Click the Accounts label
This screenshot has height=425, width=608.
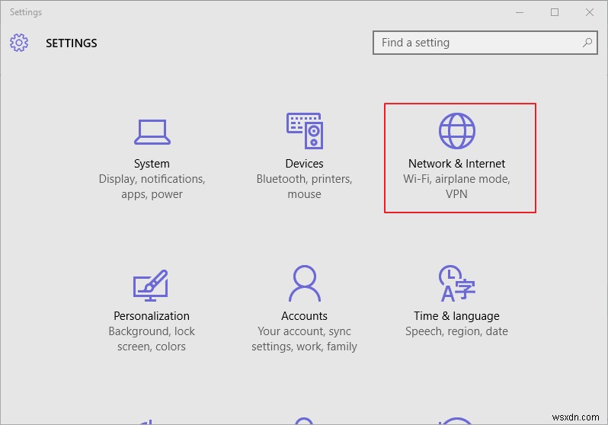(305, 316)
